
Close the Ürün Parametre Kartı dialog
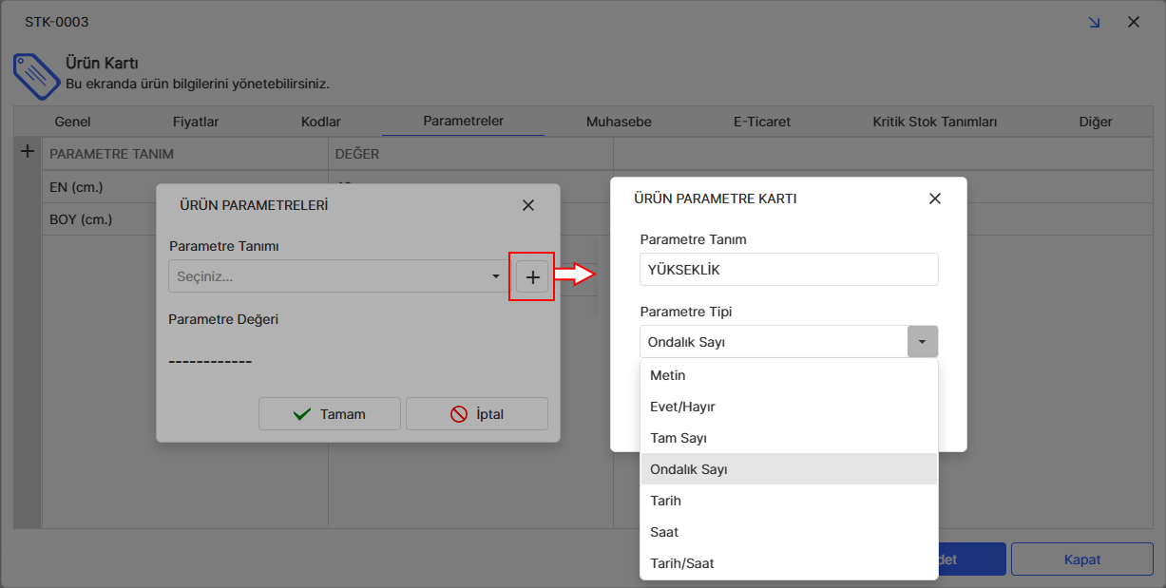[x=934, y=199]
